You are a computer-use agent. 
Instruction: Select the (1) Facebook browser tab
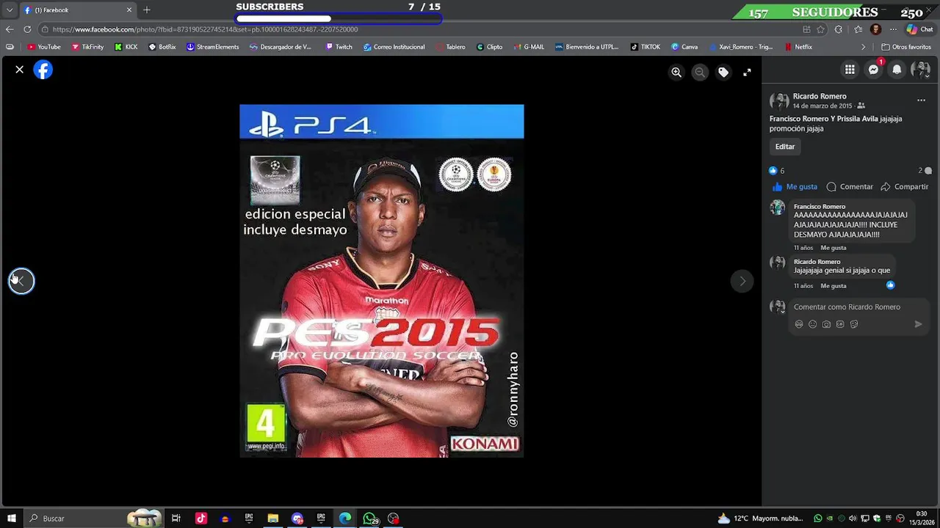click(77, 10)
